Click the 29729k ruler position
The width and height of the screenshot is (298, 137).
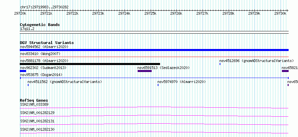pyautogui.click(x=254, y=13)
